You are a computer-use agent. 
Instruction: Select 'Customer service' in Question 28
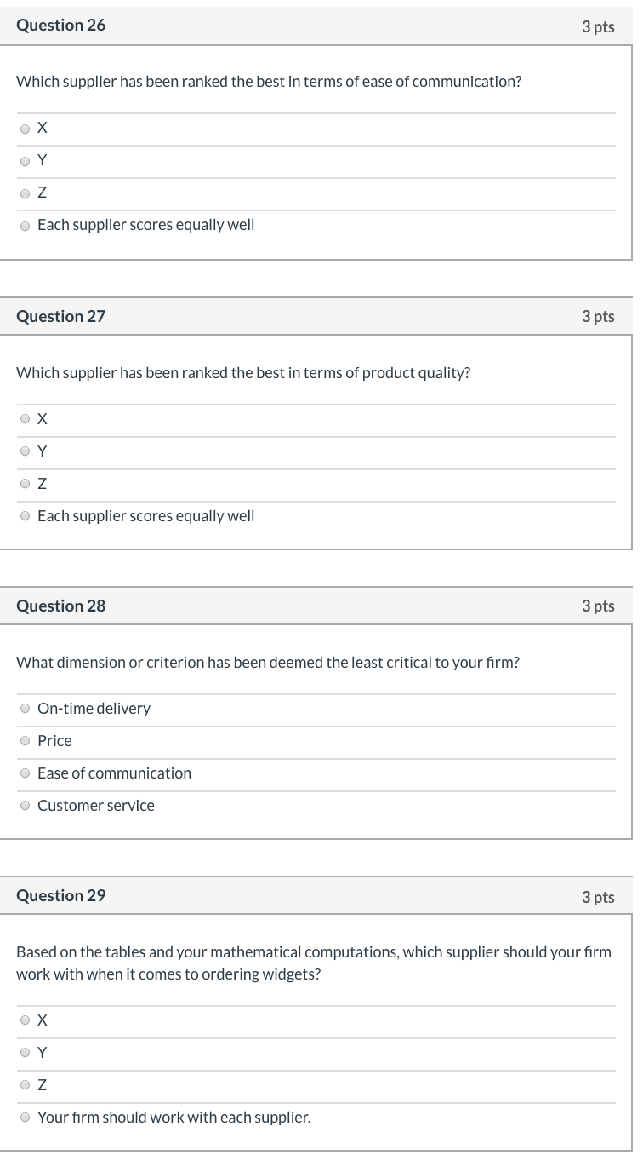point(25,805)
